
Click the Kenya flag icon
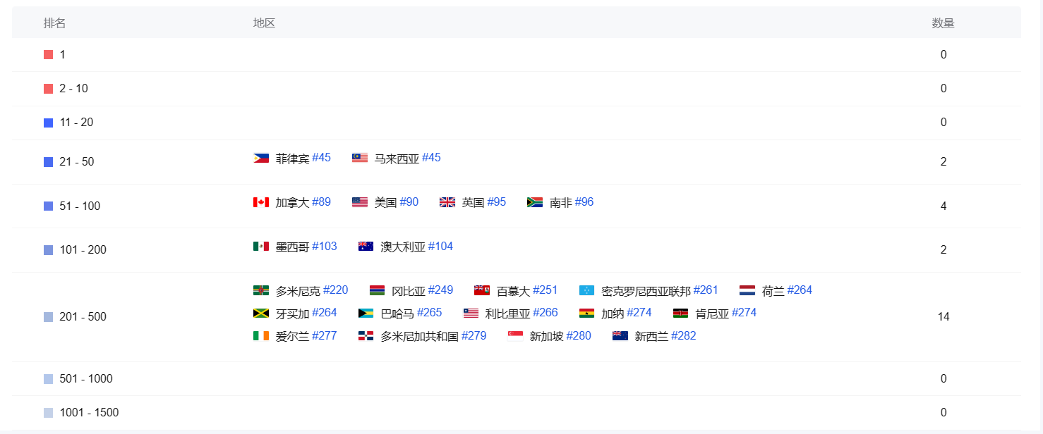(x=681, y=314)
